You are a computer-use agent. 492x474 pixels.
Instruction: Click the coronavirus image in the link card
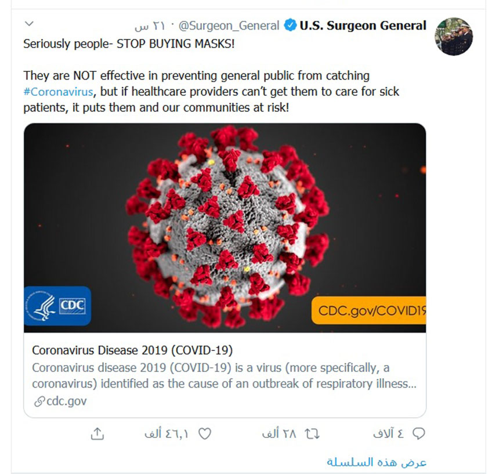pyautogui.click(x=225, y=228)
